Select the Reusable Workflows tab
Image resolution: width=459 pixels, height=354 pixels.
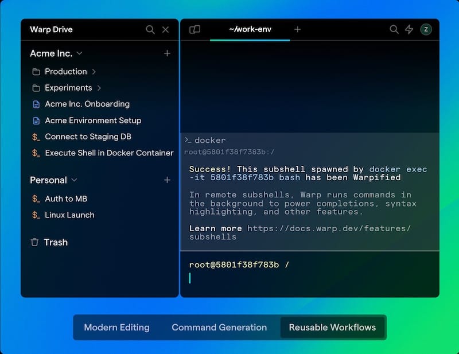(332, 327)
